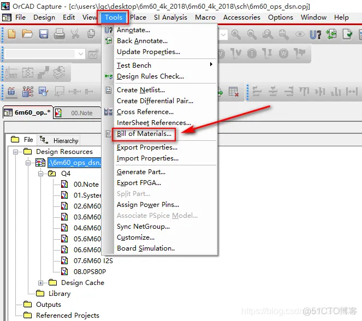This screenshot has height=321, width=362.
Task: Open the Help menu
Action: [x=341, y=17]
